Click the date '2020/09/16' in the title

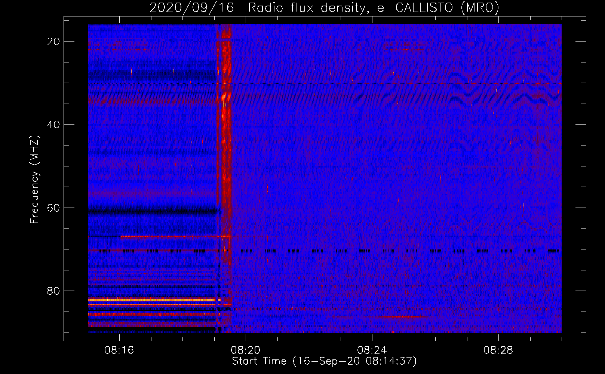(x=192, y=8)
